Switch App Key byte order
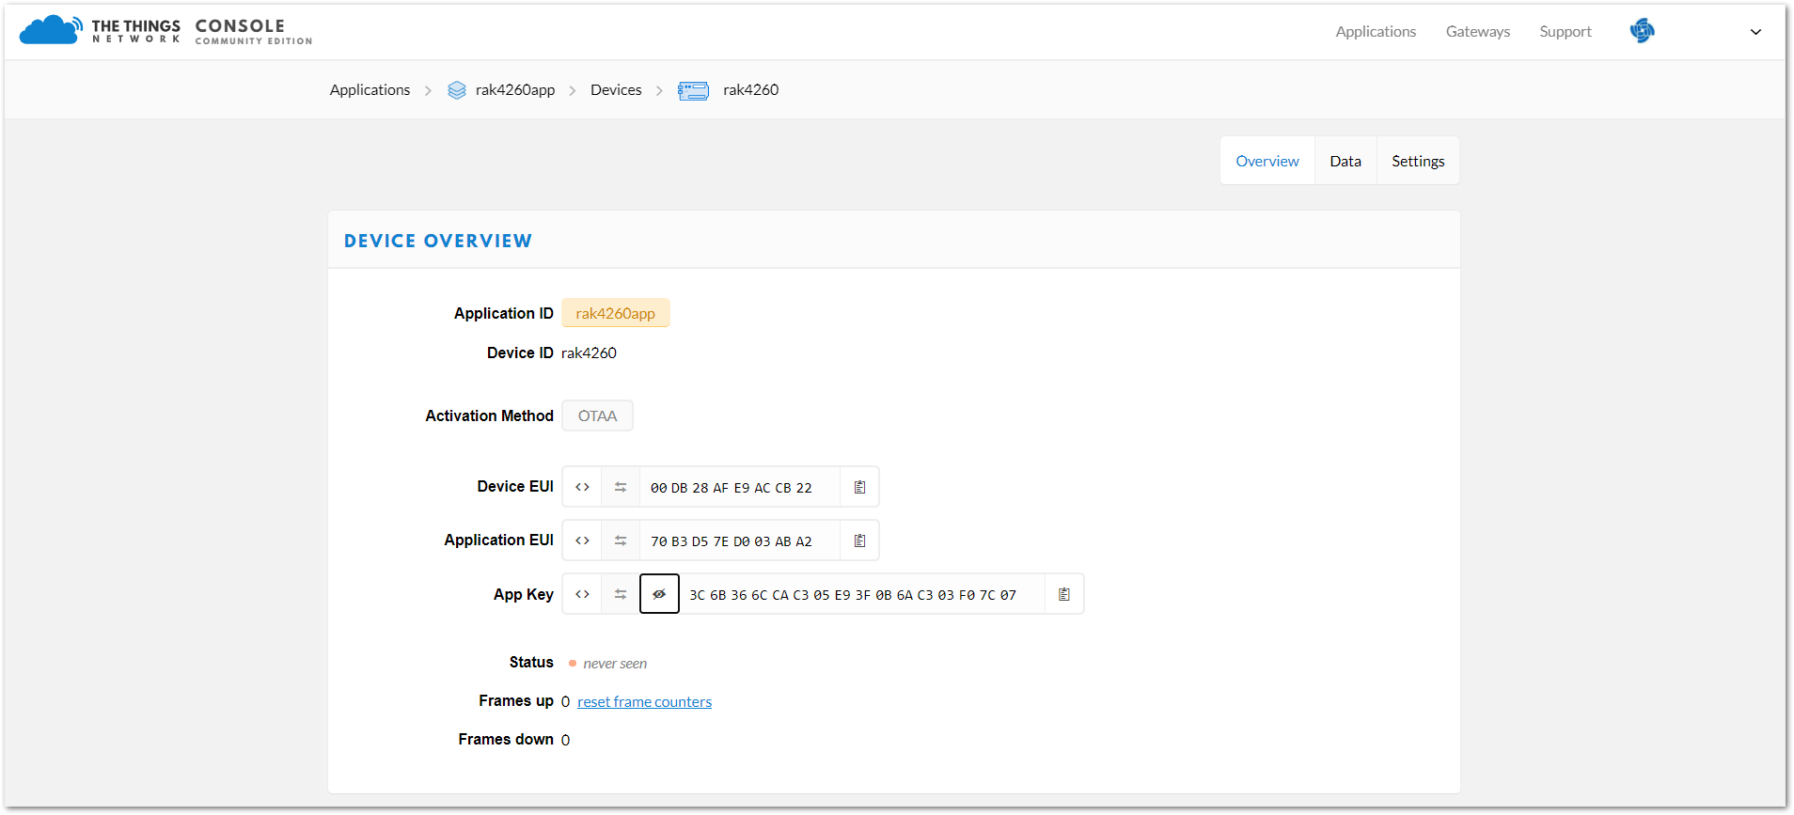Screen dimensions: 1794x815 [621, 594]
